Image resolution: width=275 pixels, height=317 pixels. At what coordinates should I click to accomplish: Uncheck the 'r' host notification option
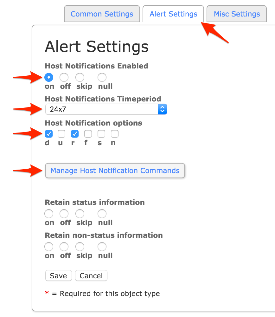[x=75, y=134]
